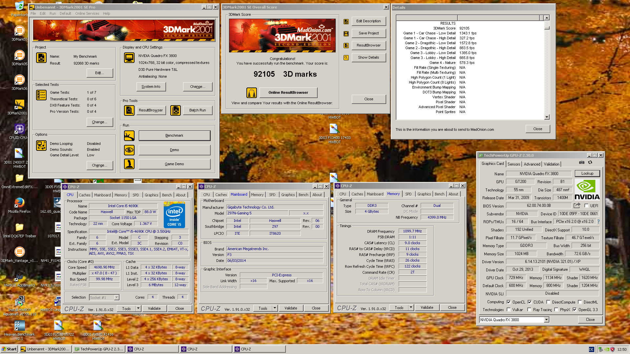Take GPU-Z screenshot with camera icon
Image resolution: width=630 pixels, height=354 pixels.
click(x=581, y=162)
